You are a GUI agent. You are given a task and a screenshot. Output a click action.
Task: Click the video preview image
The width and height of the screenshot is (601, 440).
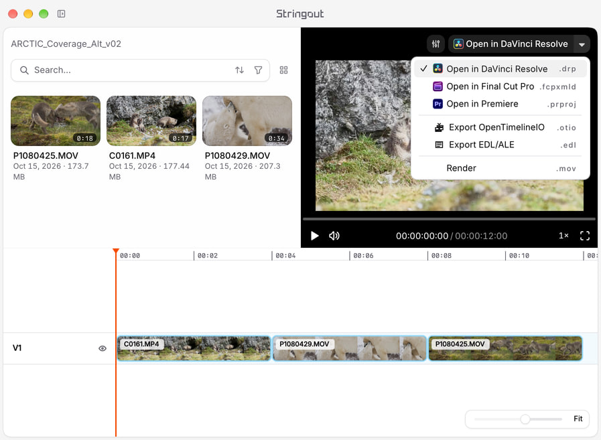pos(449,135)
